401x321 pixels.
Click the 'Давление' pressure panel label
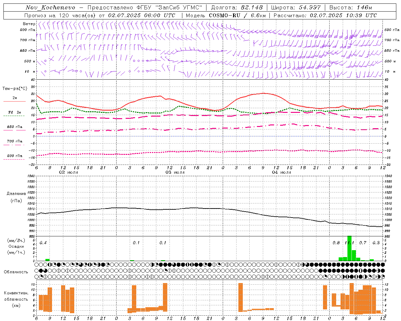tap(16, 194)
